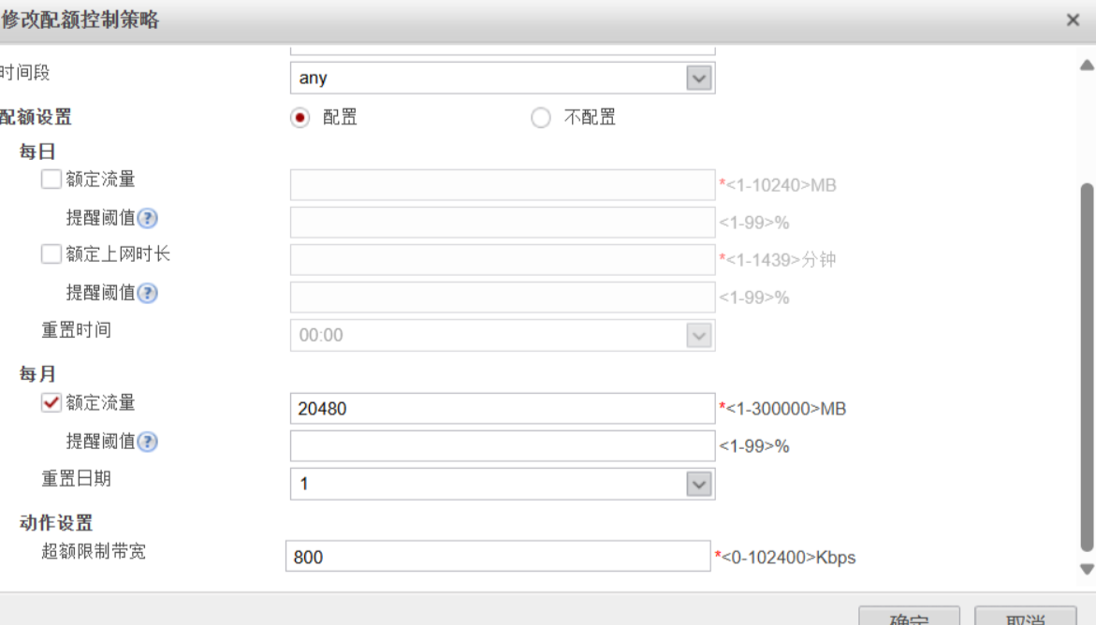The image size is (1096, 625).
Task: Click the <1-10240>MB range hint
Action: coord(781,185)
